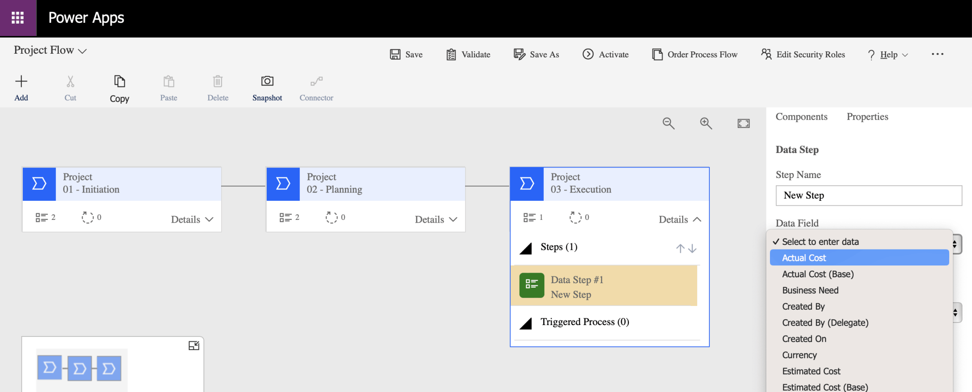Click the fit to canvas icon
This screenshot has width=972, height=392.
pyautogui.click(x=743, y=123)
